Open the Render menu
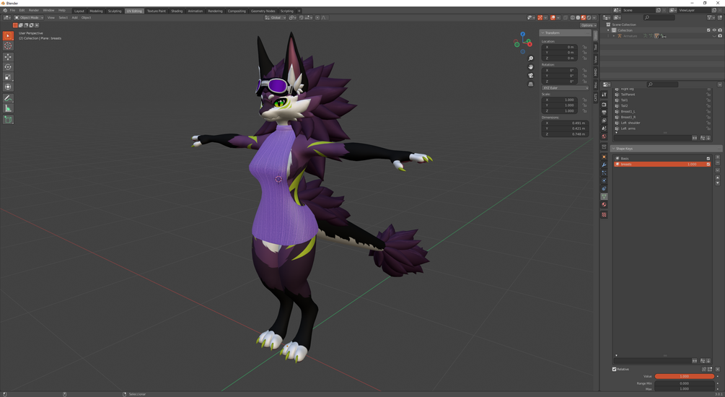Screen dimensions: 725x397 pos(34,10)
